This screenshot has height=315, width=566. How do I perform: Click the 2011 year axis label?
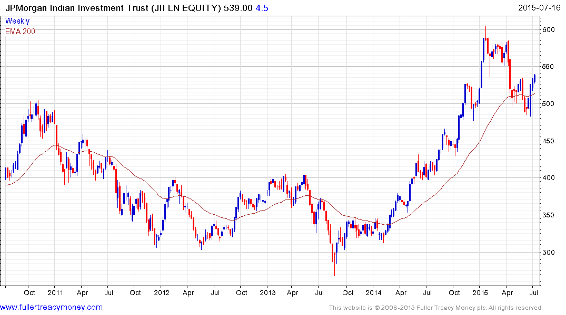coord(55,292)
